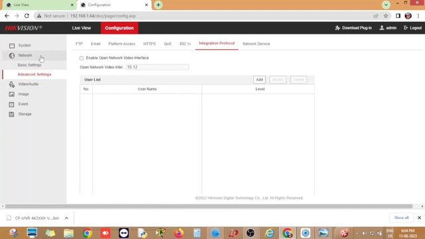Screen dimensions: 425x239
Task: Switch to the Email tab
Action: coord(96,44)
